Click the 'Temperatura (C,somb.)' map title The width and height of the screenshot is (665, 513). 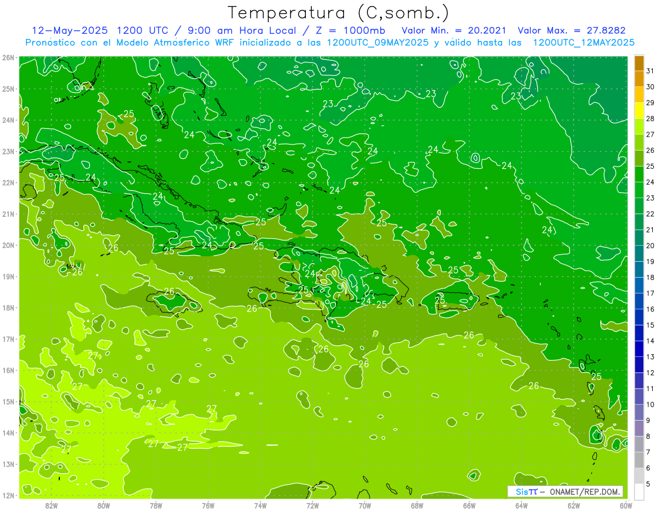pos(338,13)
